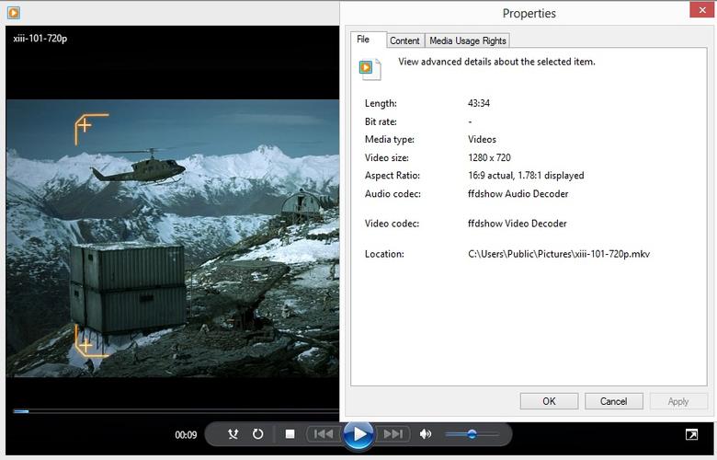Adjust the volume slider knob

pyautogui.click(x=472, y=434)
